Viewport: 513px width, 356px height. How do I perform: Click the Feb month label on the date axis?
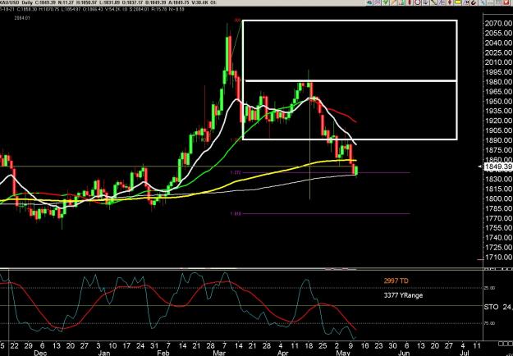pos(163,353)
